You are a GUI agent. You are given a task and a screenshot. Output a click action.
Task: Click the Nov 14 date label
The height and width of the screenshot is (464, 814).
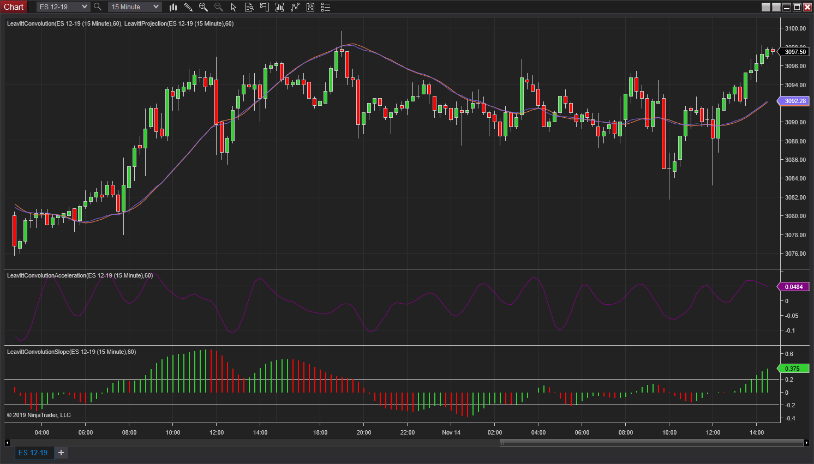[x=451, y=432]
